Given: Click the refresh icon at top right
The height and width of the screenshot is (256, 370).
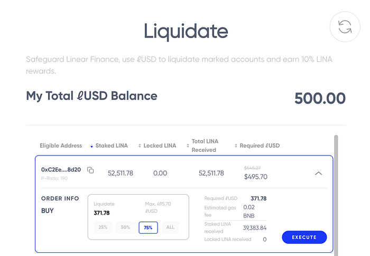Looking at the screenshot, I should [x=345, y=26].
